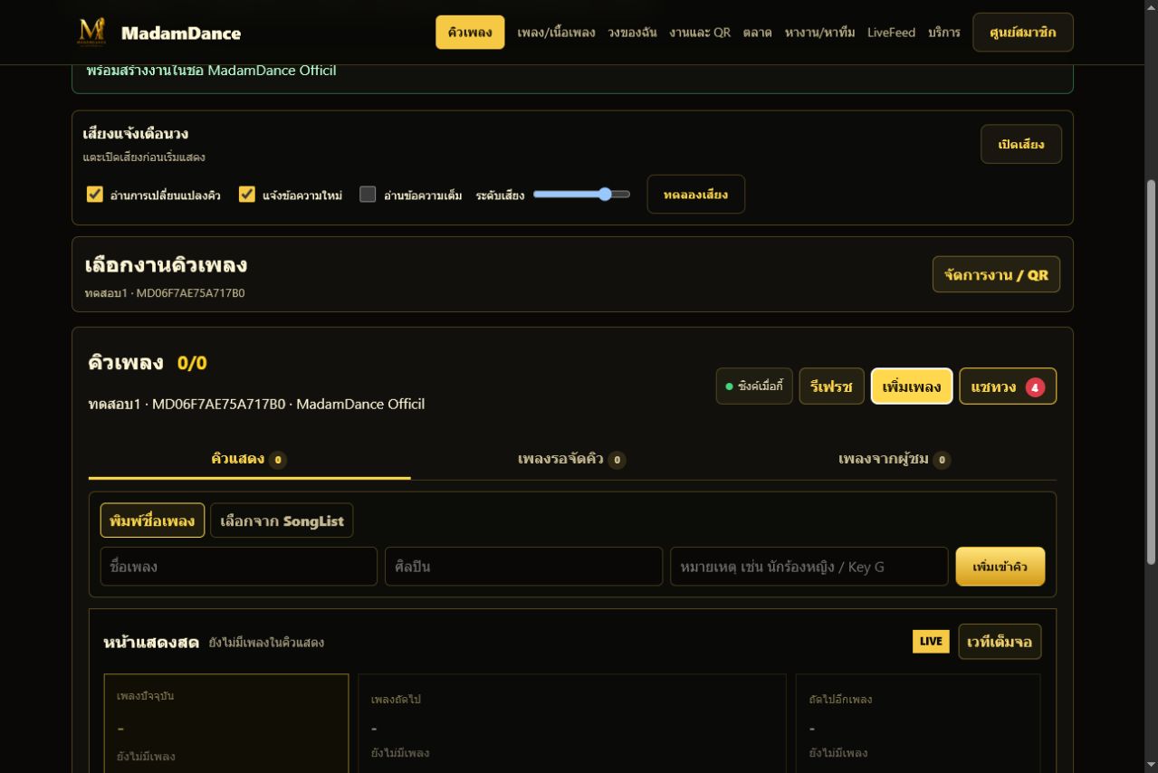This screenshot has width=1158, height=773.
Task: Click the red 4 badge on แชทวง
Action: pyautogui.click(x=1035, y=387)
